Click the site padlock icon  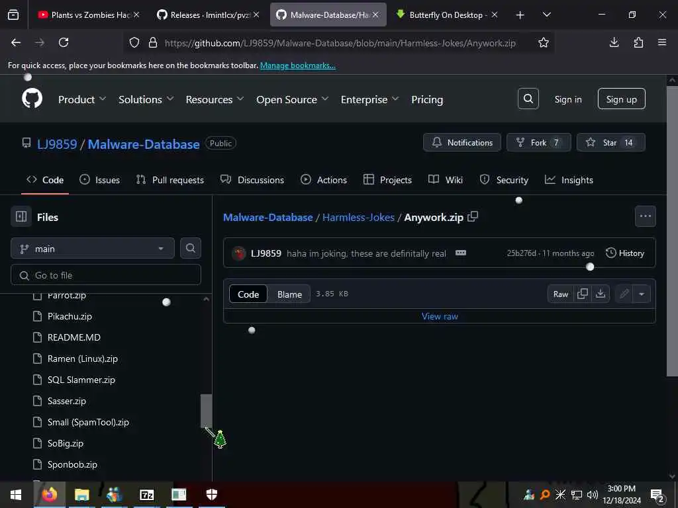point(153,42)
